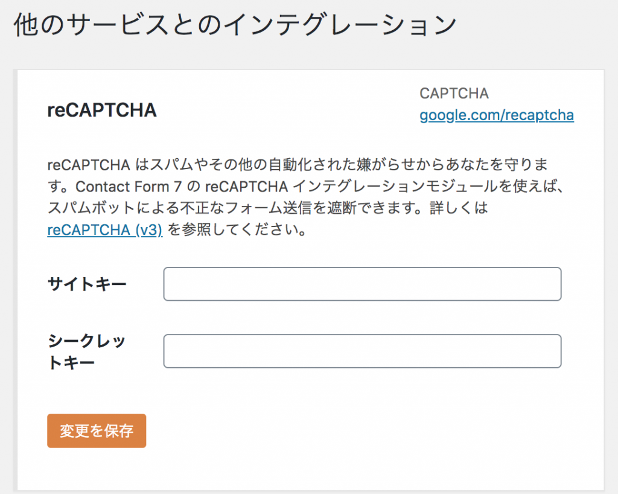618x494 pixels.
Task: Click the reCAPTCHA bold section heading
Action: [102, 110]
